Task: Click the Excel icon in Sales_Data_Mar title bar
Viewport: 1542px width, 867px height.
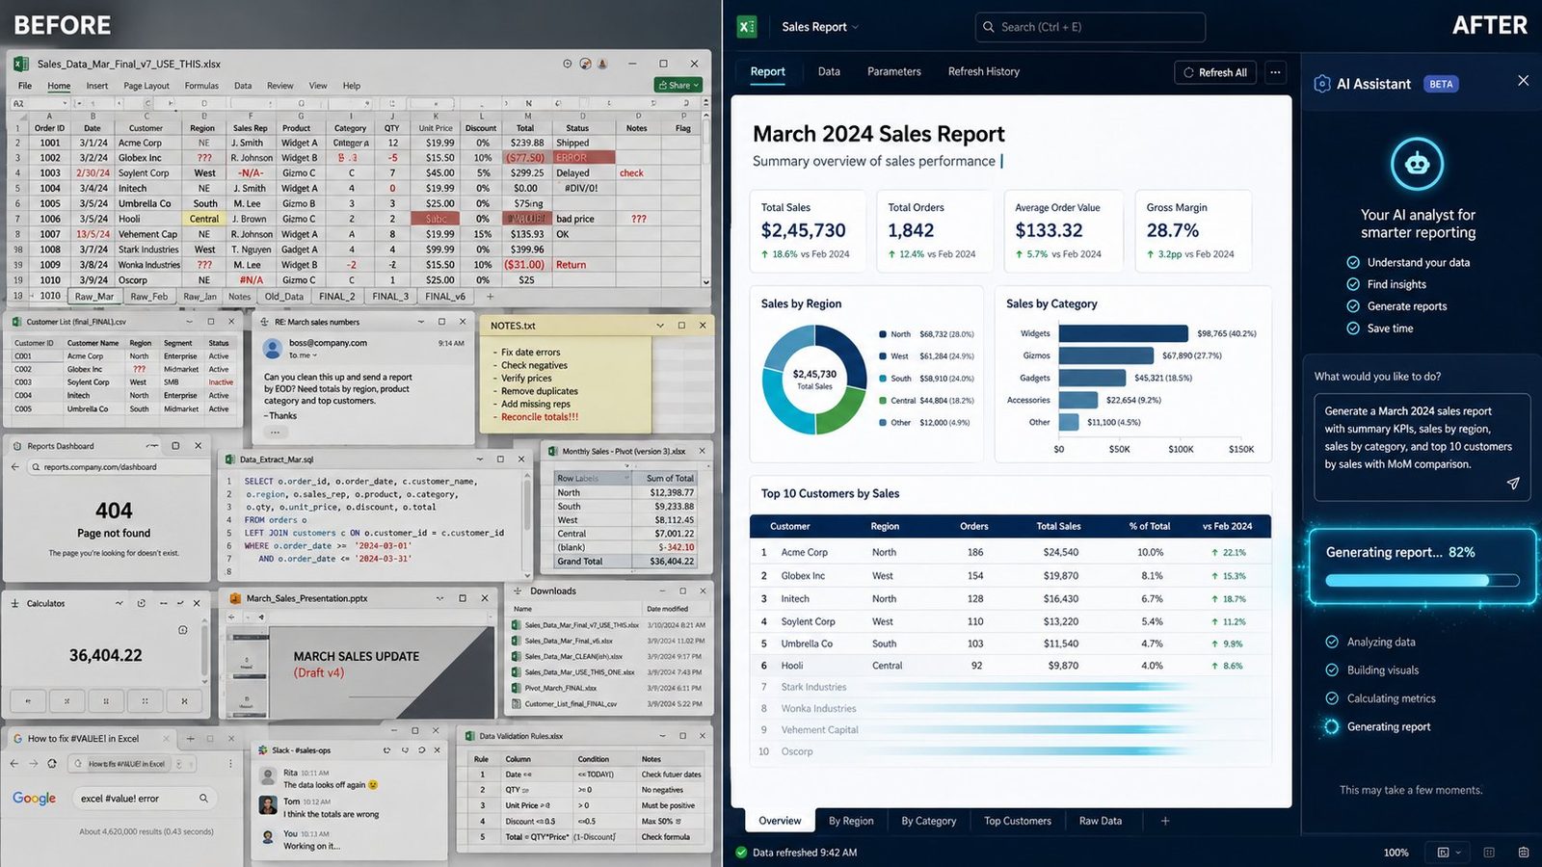Action: (20, 64)
